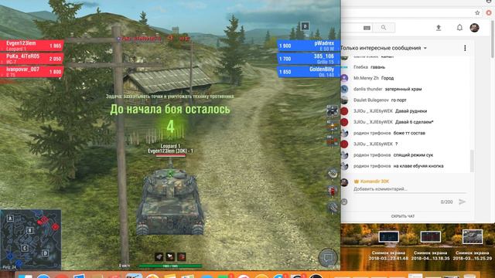Open the in-game chat bubble button
Image resolution: width=495 pixels, height=278 pixels.
(x=328, y=258)
